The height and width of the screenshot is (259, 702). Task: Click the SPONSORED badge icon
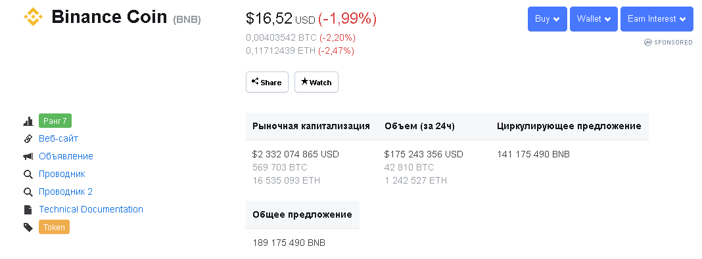(648, 43)
